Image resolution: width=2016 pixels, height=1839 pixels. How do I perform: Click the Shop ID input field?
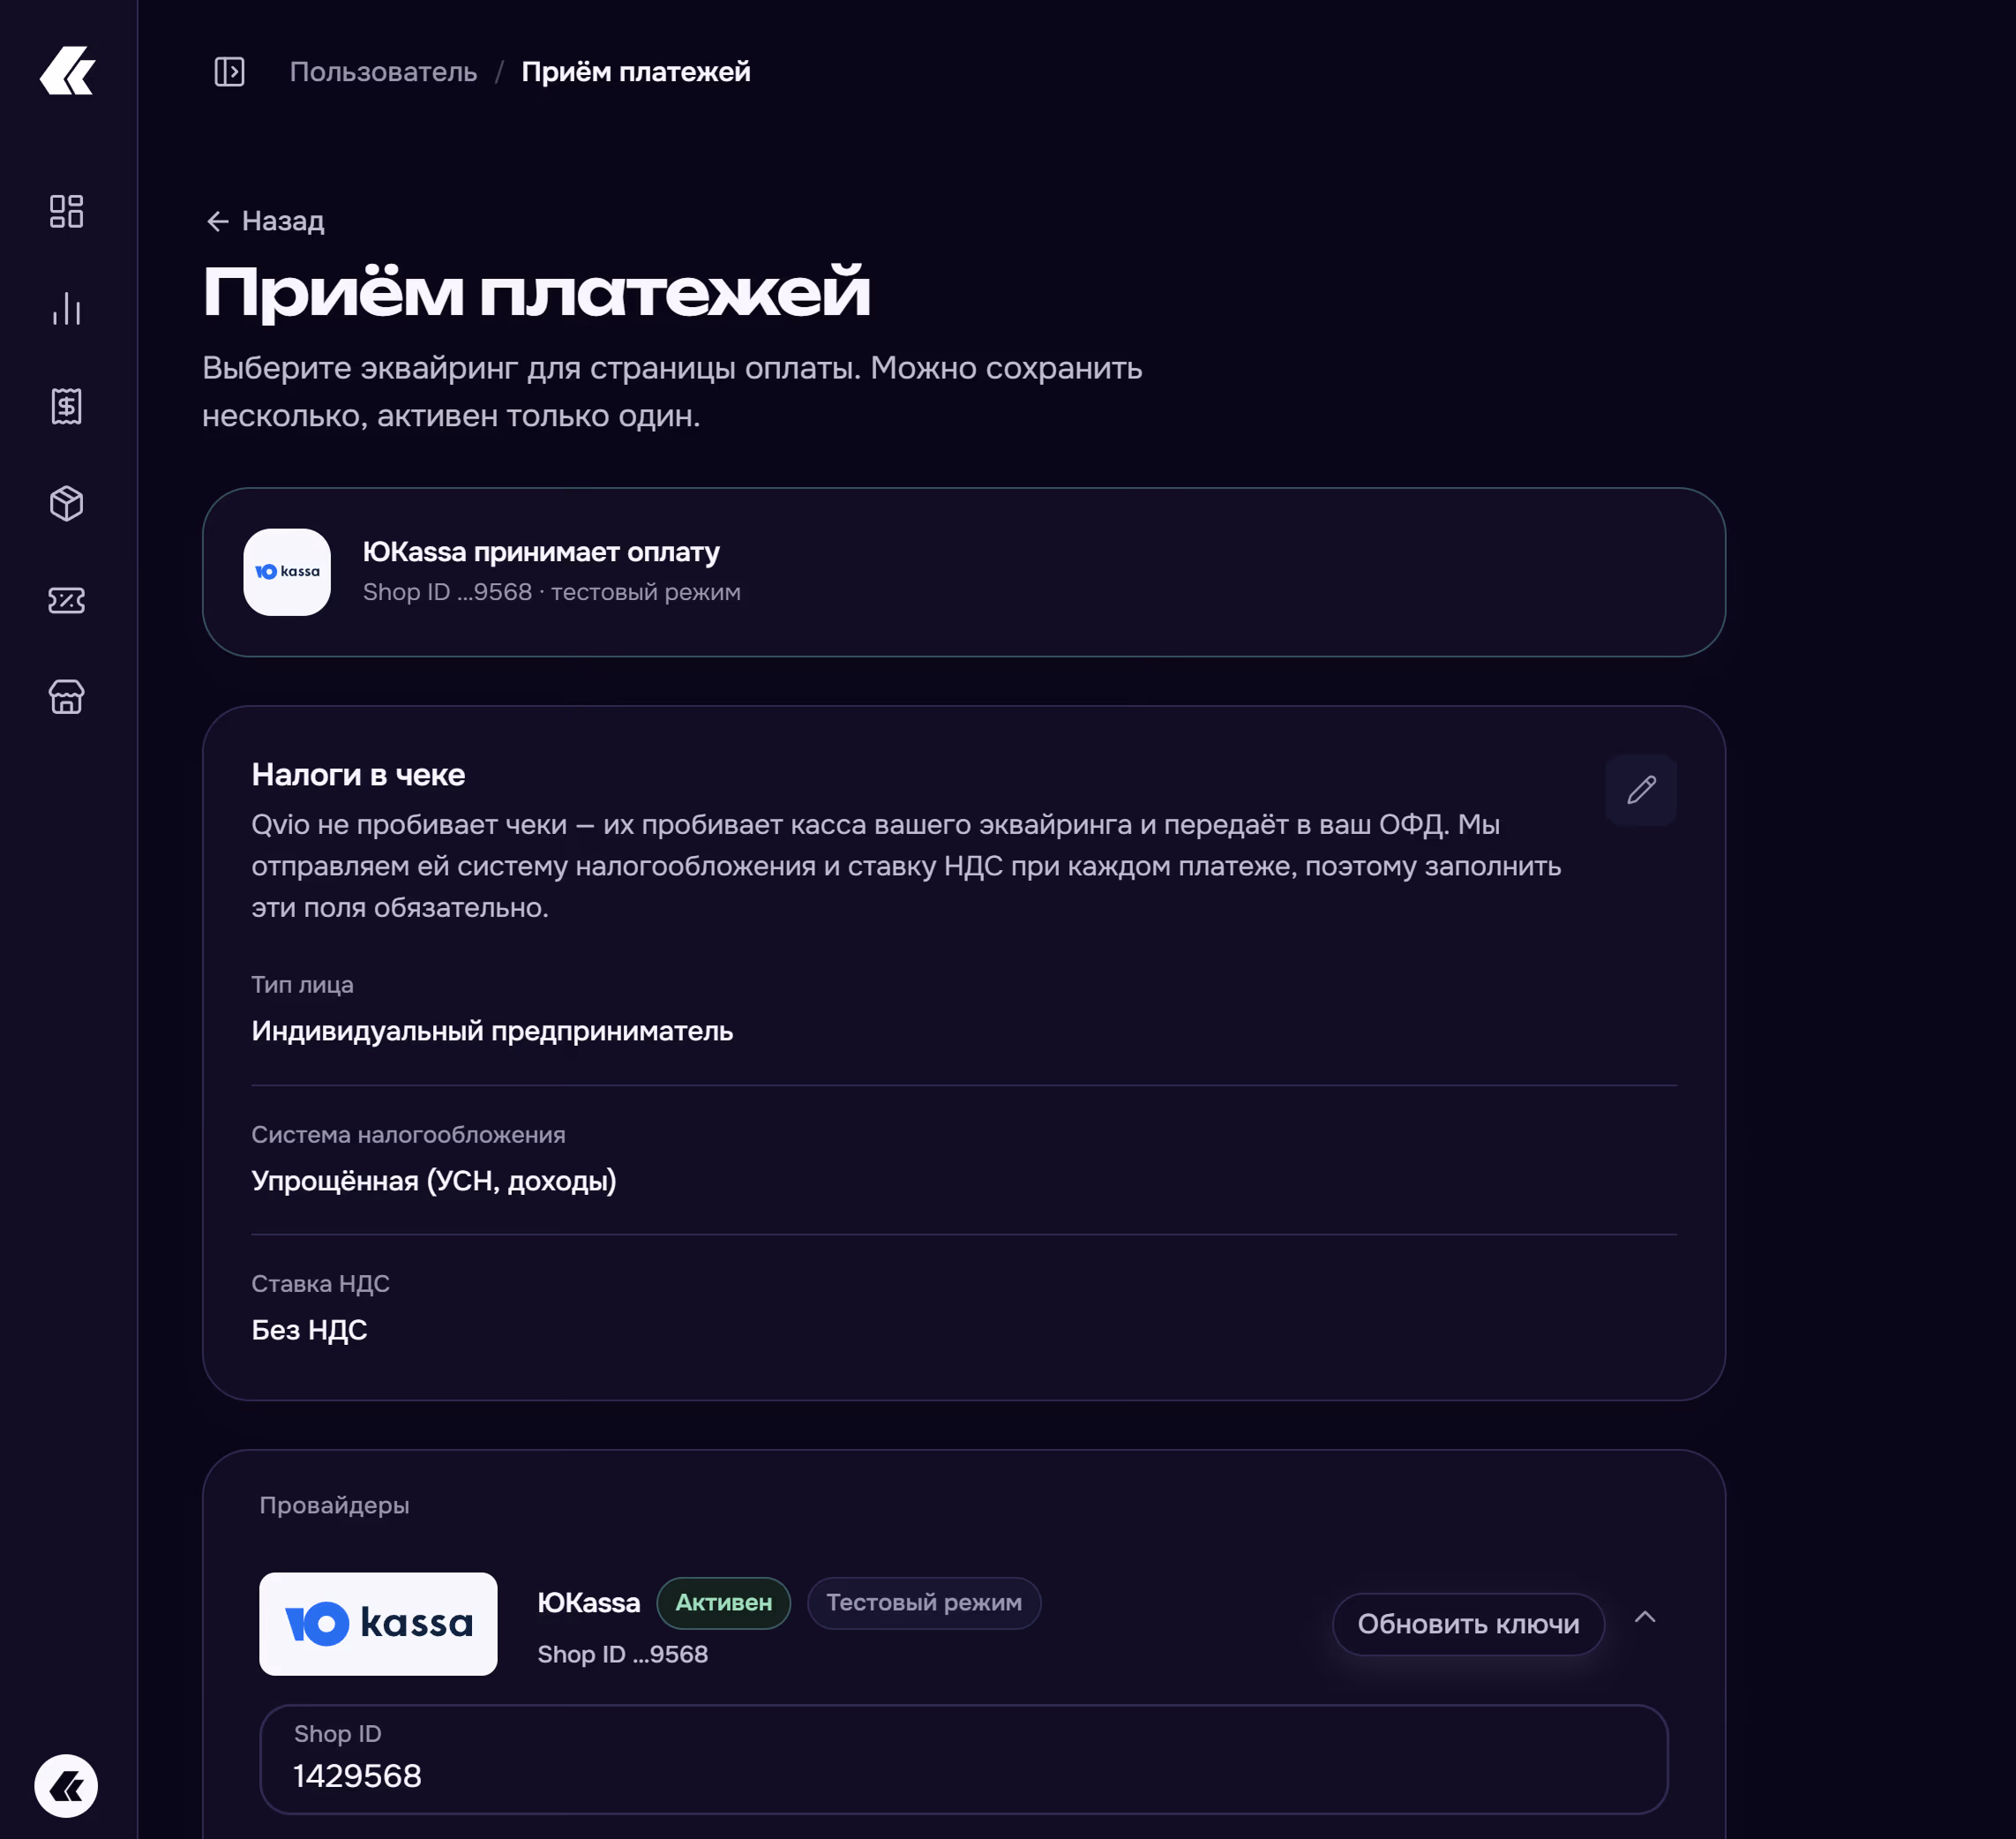point(963,1760)
